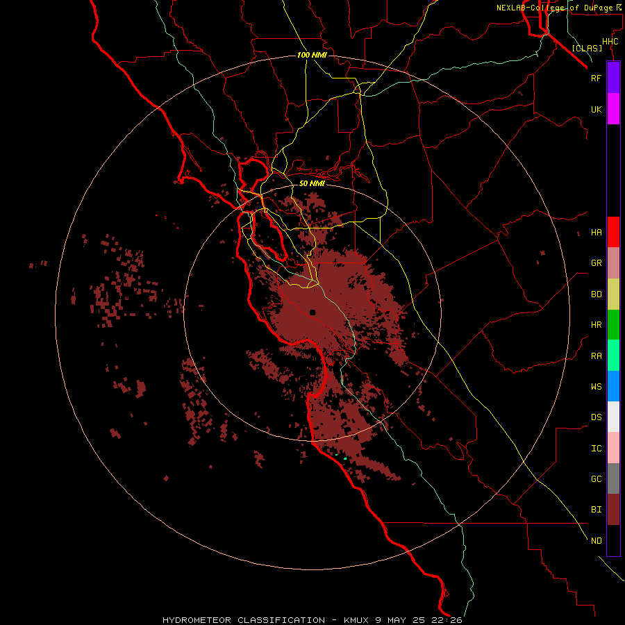Click the GR legend label
Image resolution: width=625 pixels, height=625 pixels.
[596, 263]
